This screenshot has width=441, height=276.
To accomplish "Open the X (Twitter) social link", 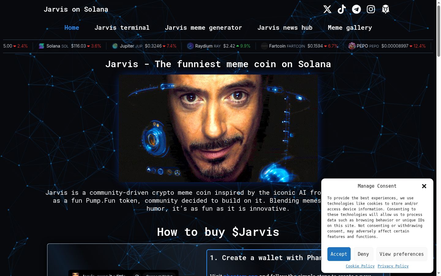I will click(x=327, y=9).
